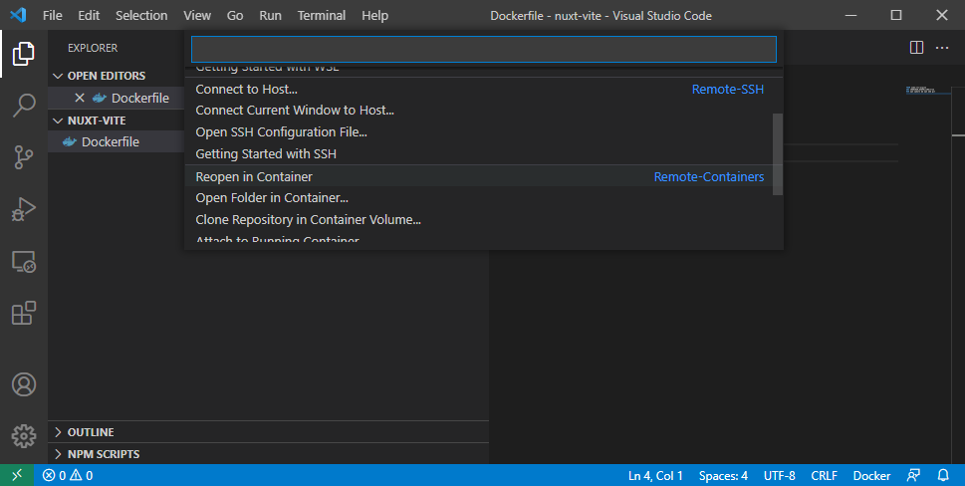
Task: Open the Search view in activity bar
Action: click(x=23, y=106)
